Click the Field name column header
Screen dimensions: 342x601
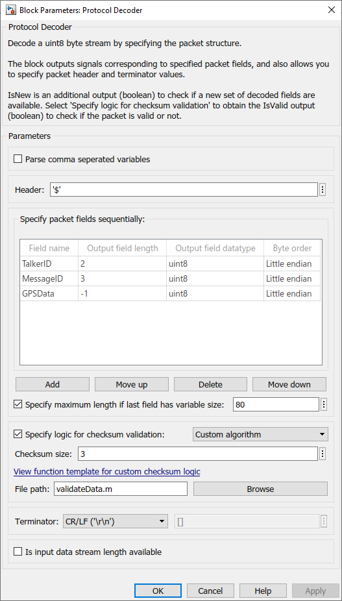point(49,248)
